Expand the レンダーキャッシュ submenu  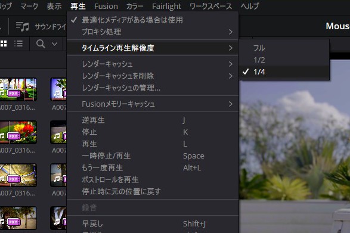click(153, 64)
